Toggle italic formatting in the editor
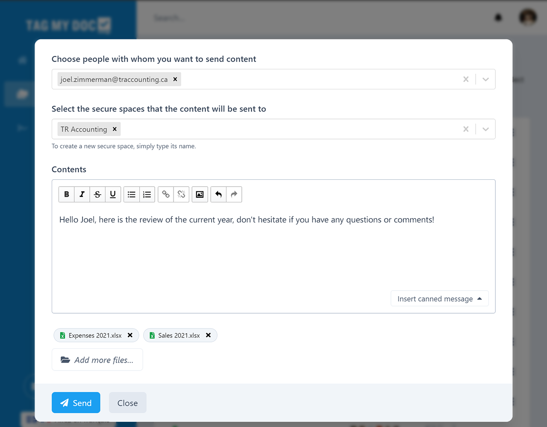 (x=82, y=194)
